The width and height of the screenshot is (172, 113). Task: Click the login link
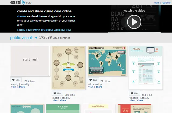coord(156,3)
